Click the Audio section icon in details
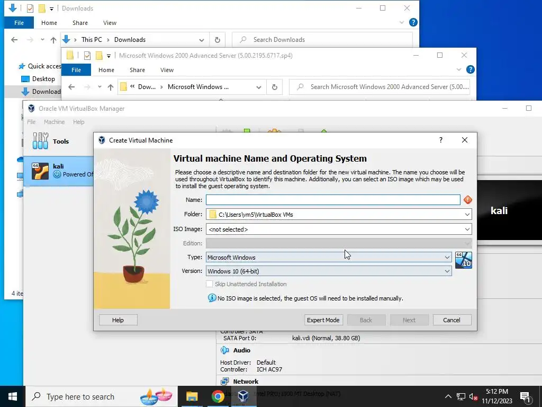Image resolution: width=542 pixels, height=407 pixels. 224,350
